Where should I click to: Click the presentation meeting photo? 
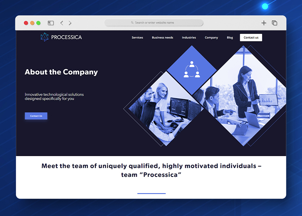243,96
